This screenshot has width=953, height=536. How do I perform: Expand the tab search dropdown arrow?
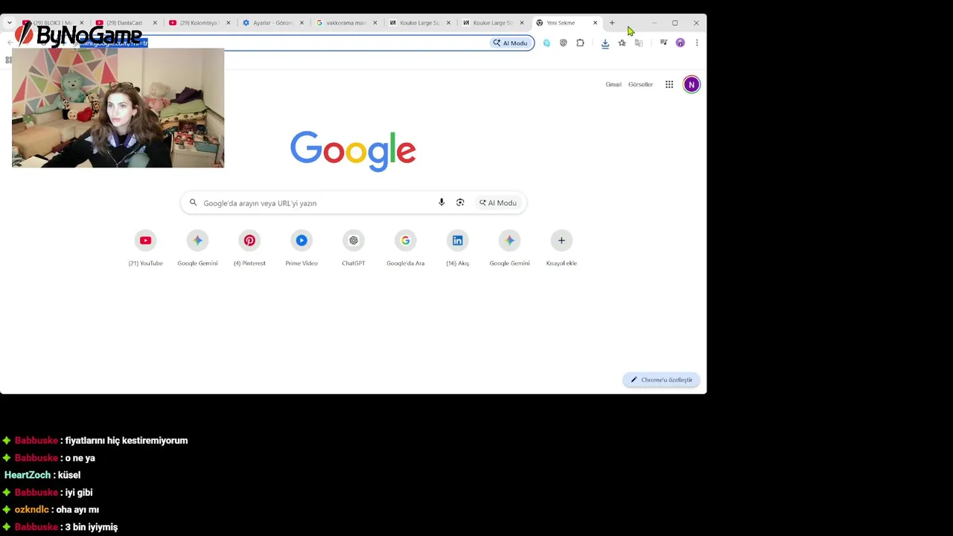(9, 23)
